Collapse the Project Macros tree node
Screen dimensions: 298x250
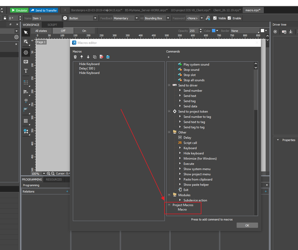(169, 205)
